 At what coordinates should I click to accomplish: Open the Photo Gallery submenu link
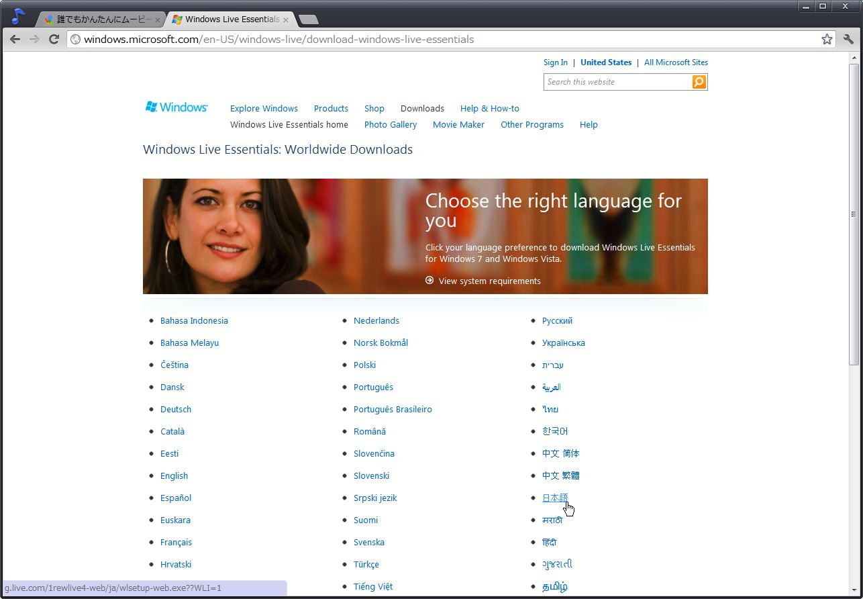point(391,124)
